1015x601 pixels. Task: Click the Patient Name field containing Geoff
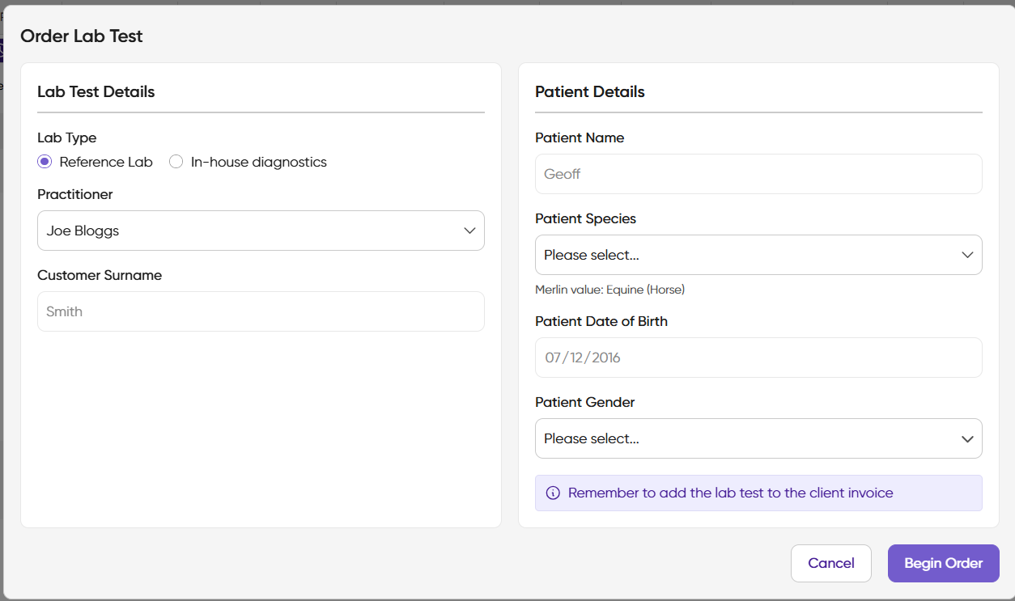[758, 174]
